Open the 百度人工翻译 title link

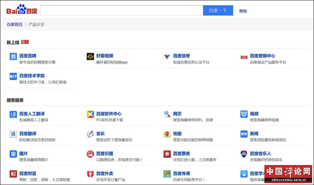point(32,114)
